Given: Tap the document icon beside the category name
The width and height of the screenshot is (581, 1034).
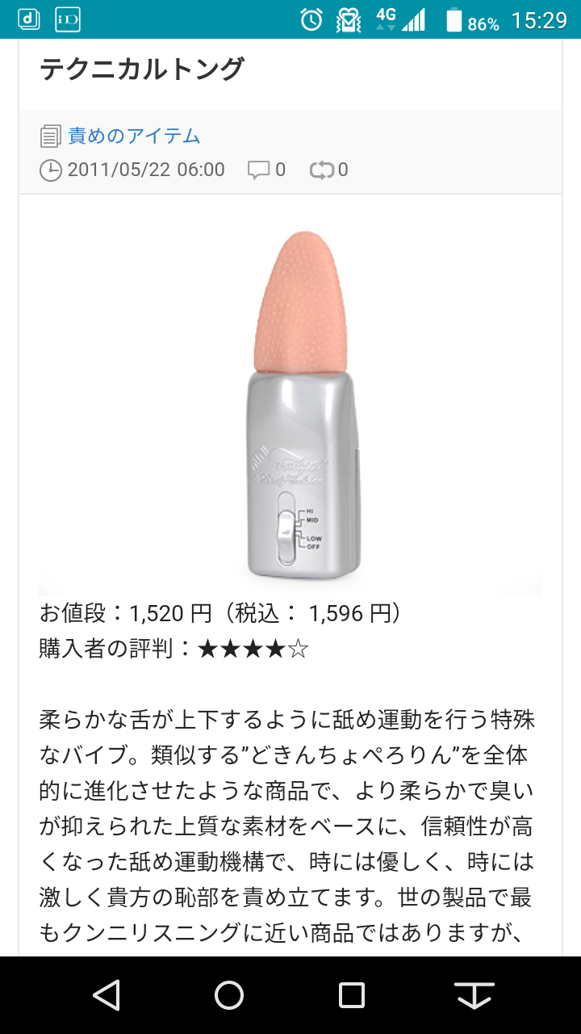Looking at the screenshot, I should (x=50, y=137).
